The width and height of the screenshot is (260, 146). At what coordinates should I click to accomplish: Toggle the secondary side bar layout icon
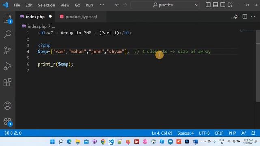click(x=223, y=5)
